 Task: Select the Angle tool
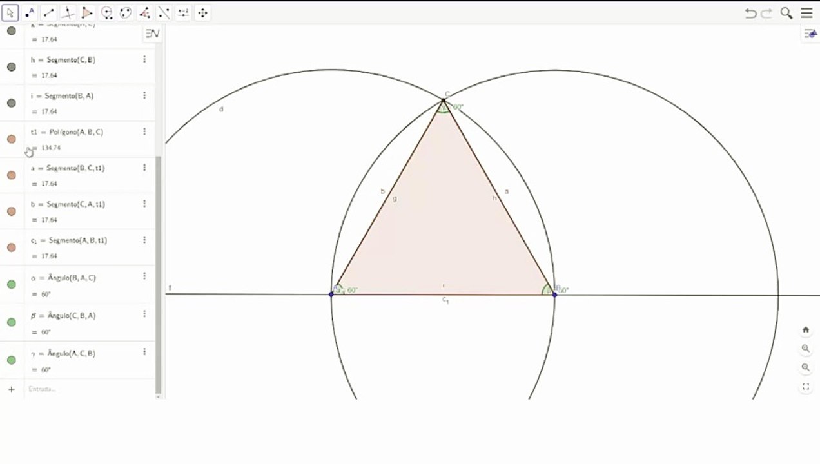click(x=145, y=13)
